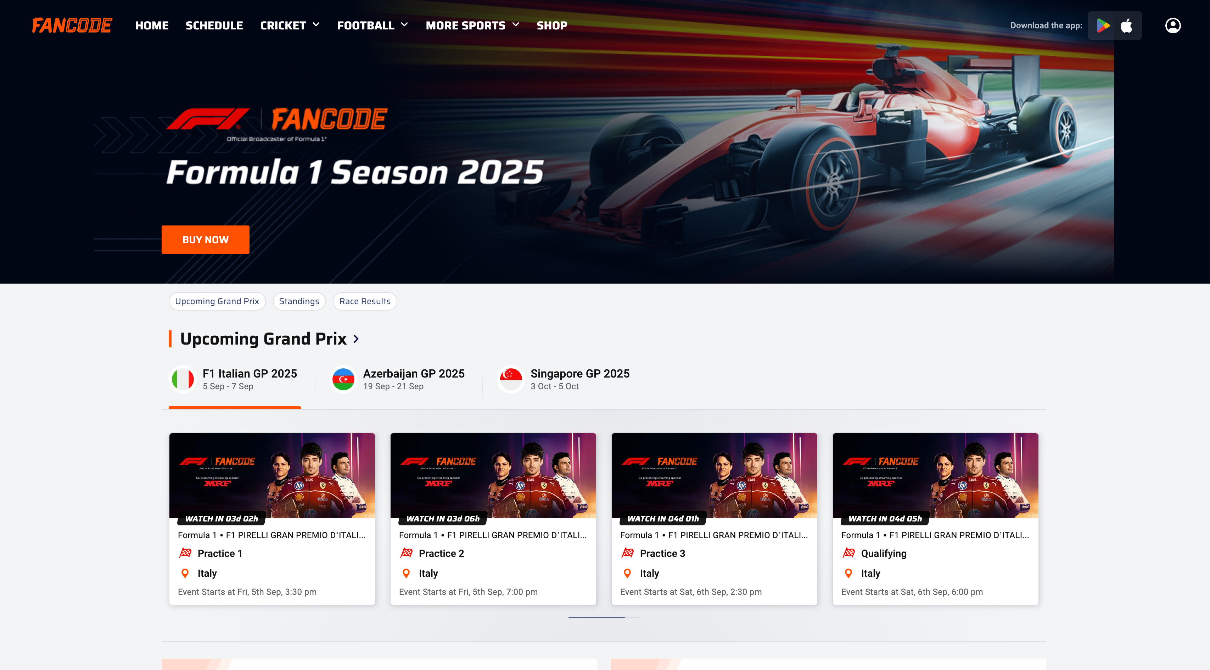Click the Buy Now button
The height and width of the screenshot is (670, 1210).
point(205,240)
